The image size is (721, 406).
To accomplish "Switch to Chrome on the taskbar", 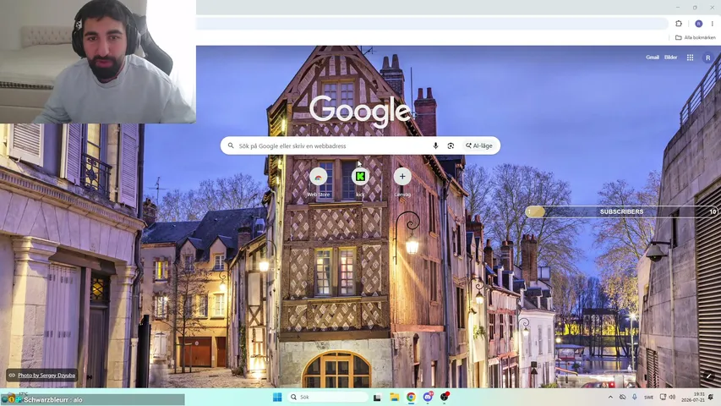I will pyautogui.click(x=411, y=397).
